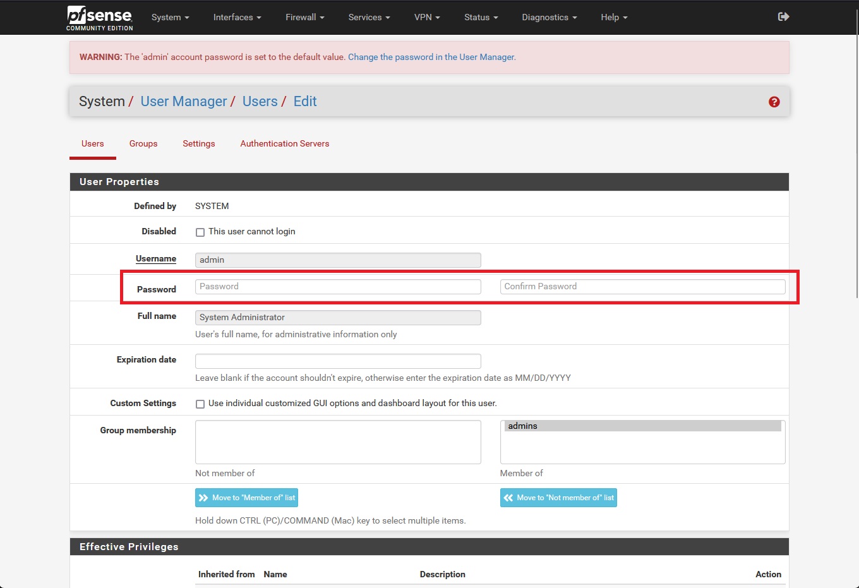The width and height of the screenshot is (859, 588).
Task: Open the Status dropdown menu
Action: tap(481, 17)
